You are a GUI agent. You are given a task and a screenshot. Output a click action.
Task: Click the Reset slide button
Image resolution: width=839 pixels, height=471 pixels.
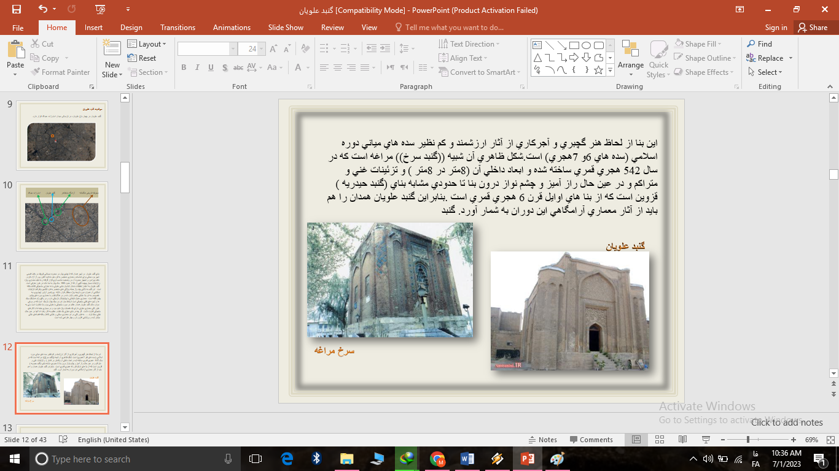(142, 58)
